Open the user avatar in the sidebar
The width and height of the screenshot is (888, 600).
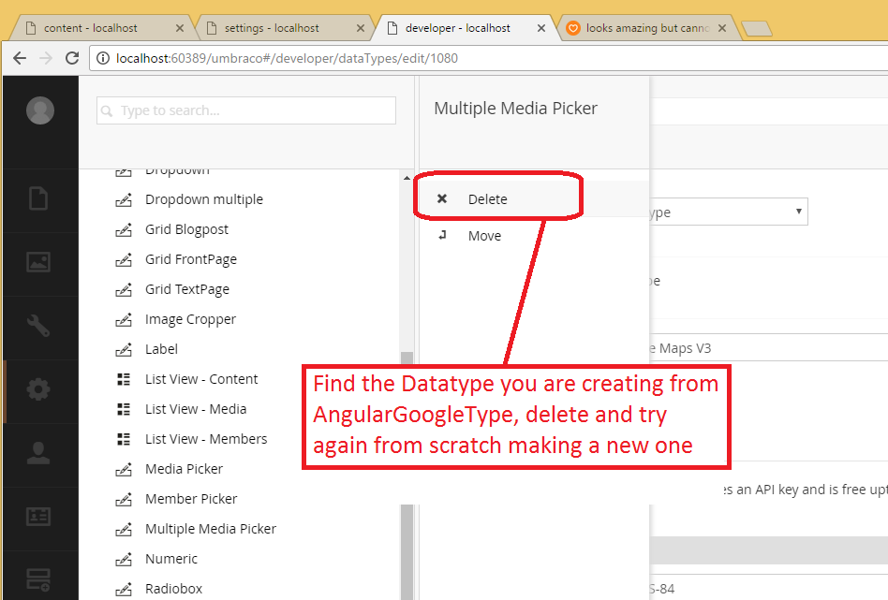[40, 110]
